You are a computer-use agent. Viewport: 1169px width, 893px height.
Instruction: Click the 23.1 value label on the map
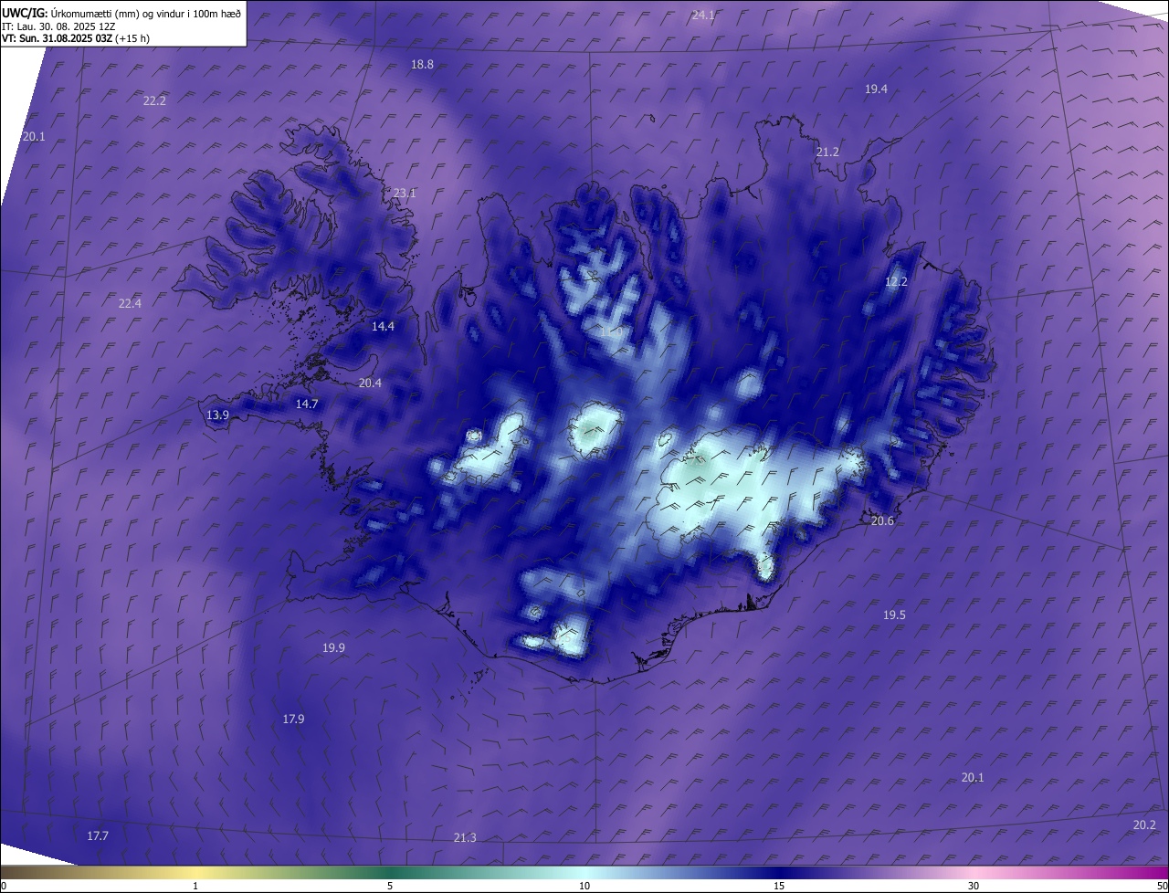click(x=405, y=194)
